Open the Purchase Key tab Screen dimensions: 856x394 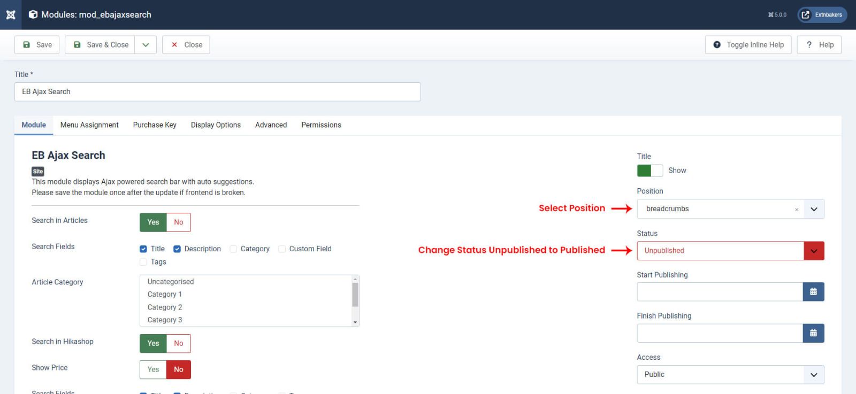tap(155, 125)
